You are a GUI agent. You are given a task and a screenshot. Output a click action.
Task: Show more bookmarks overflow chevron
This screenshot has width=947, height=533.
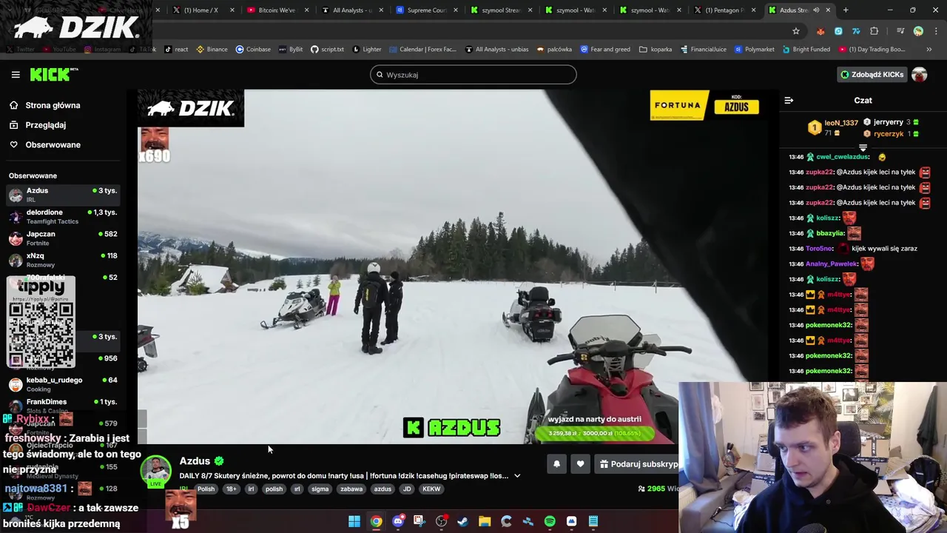(929, 49)
